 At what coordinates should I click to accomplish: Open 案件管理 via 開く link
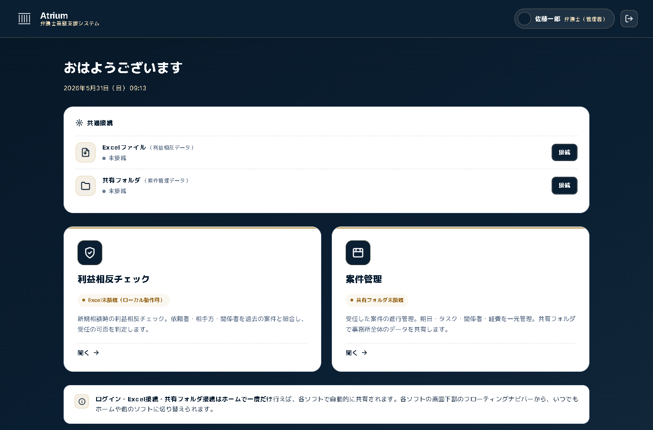point(357,353)
